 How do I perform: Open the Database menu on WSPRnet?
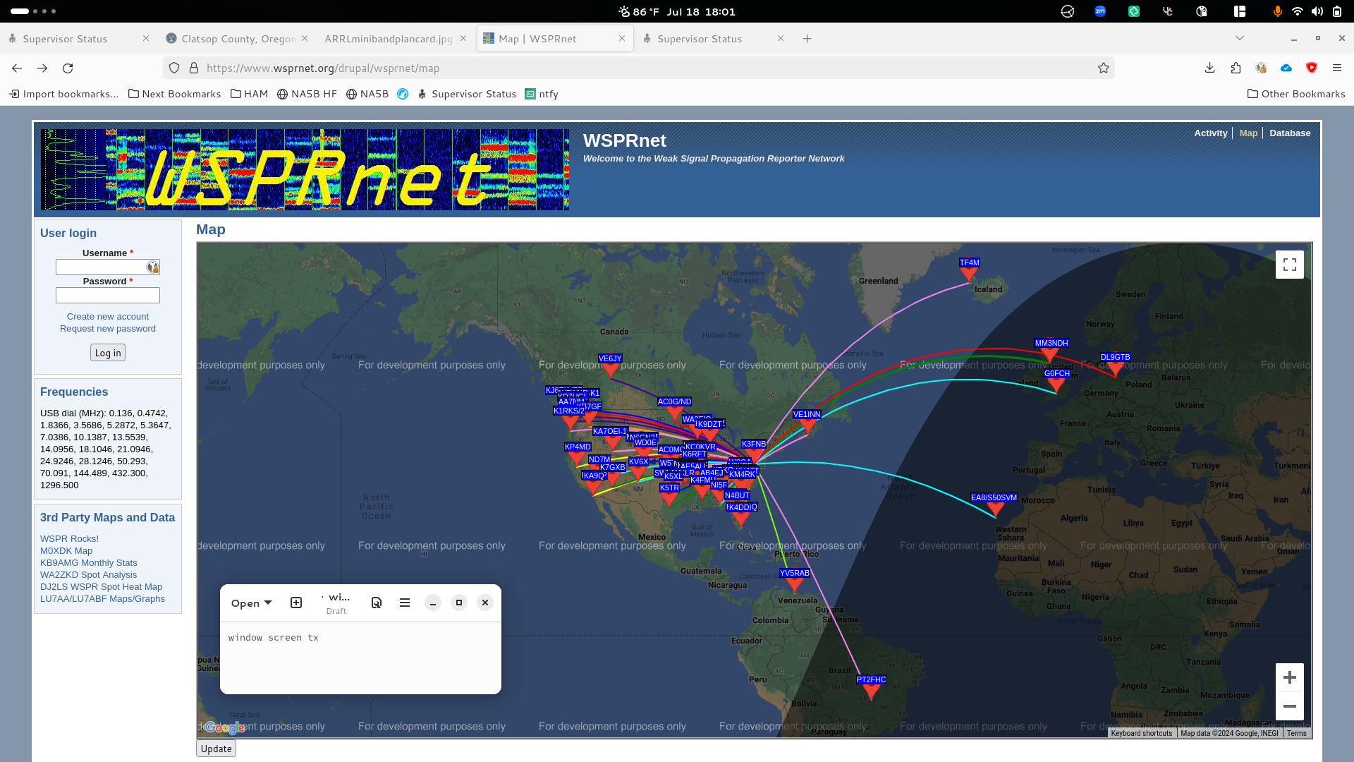[1290, 133]
